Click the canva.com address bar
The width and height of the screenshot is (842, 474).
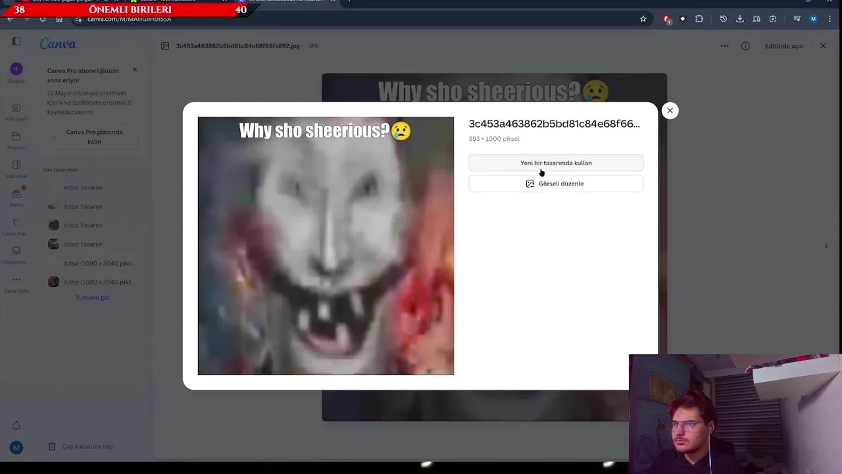[x=360, y=19]
